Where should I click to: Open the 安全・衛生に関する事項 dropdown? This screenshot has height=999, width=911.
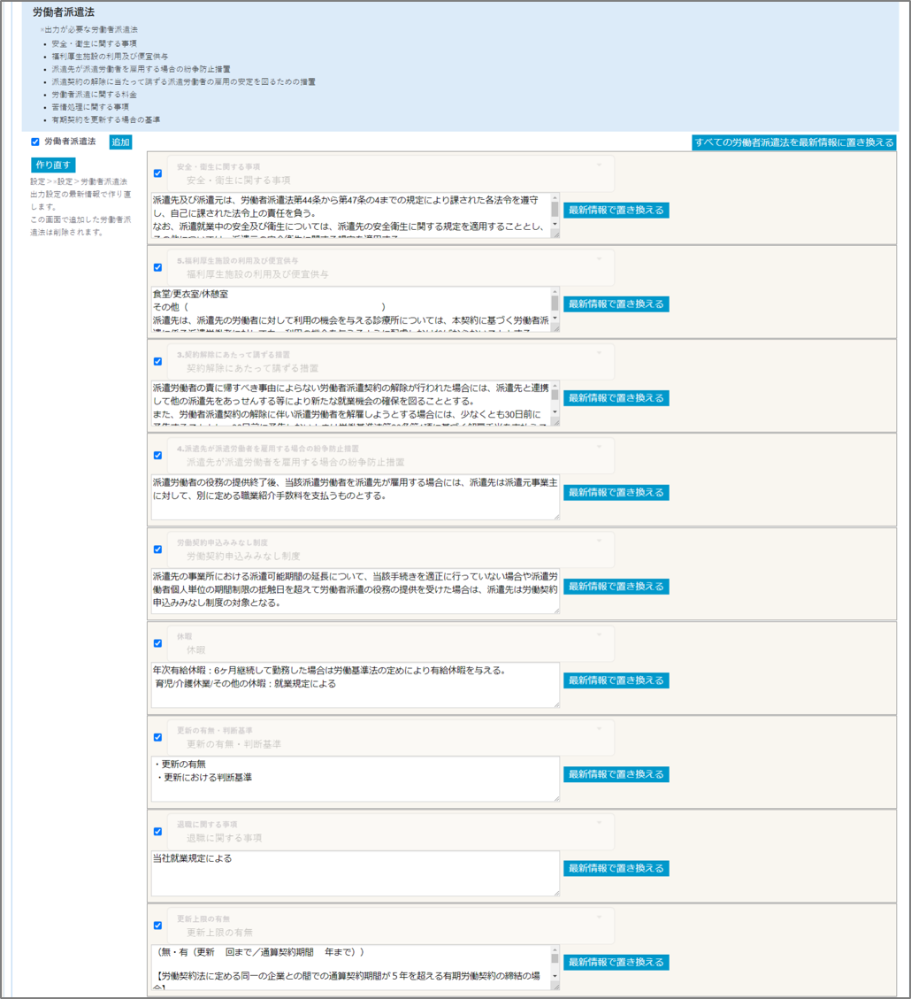coord(391,174)
